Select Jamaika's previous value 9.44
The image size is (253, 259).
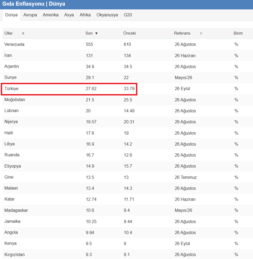click(x=128, y=221)
